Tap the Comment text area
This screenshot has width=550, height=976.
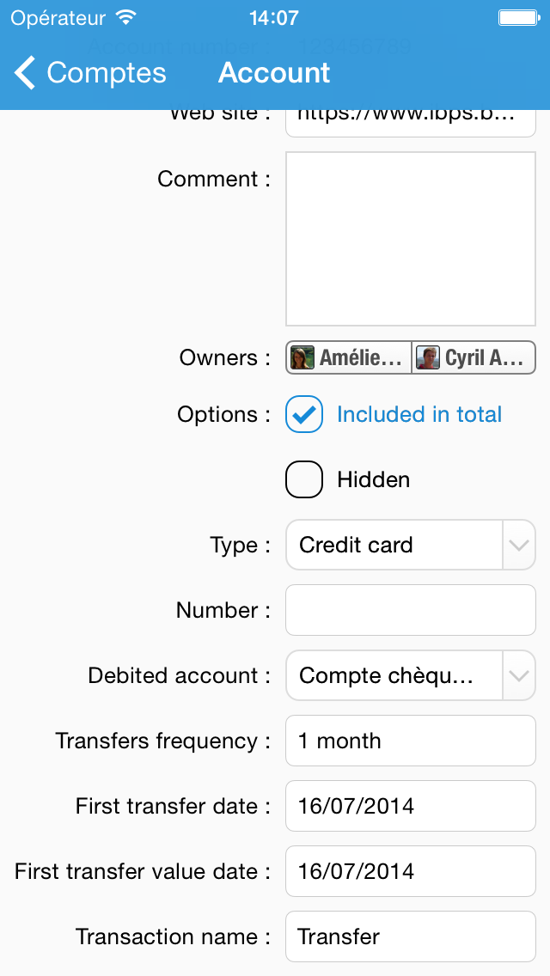tap(411, 239)
